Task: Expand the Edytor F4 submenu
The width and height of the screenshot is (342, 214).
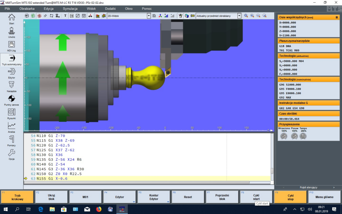Action: coord(134,202)
